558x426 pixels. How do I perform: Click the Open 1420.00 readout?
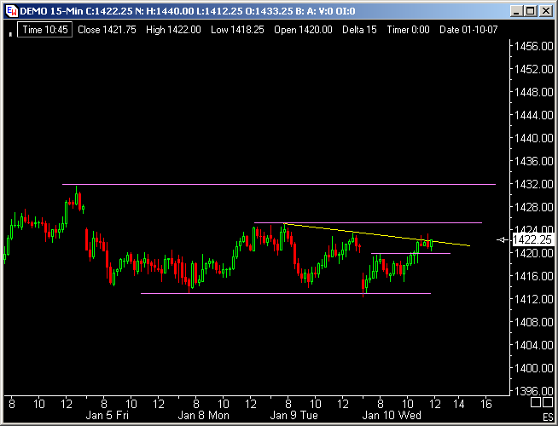(x=303, y=30)
